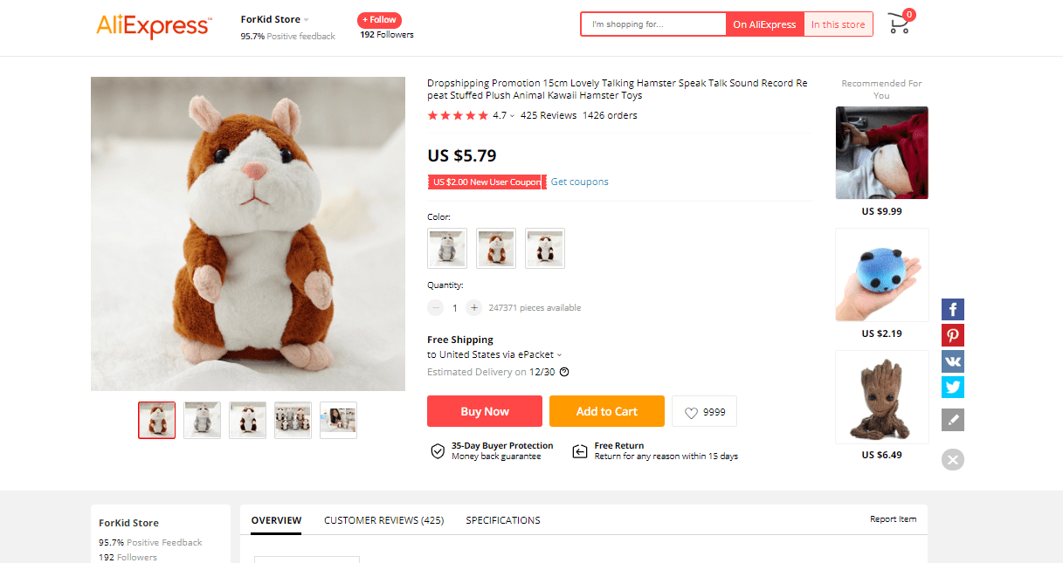Expand the ForKid Store dropdown
Viewport: 1063px width, 563px height.
coord(306,18)
